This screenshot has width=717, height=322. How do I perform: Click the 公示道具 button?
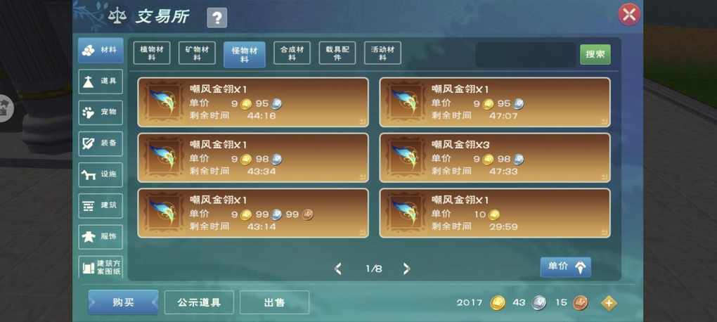coord(199,302)
